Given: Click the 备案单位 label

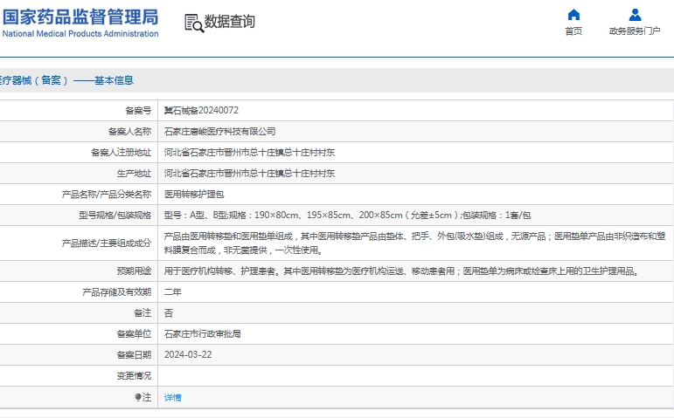Looking at the screenshot, I should (x=134, y=334).
